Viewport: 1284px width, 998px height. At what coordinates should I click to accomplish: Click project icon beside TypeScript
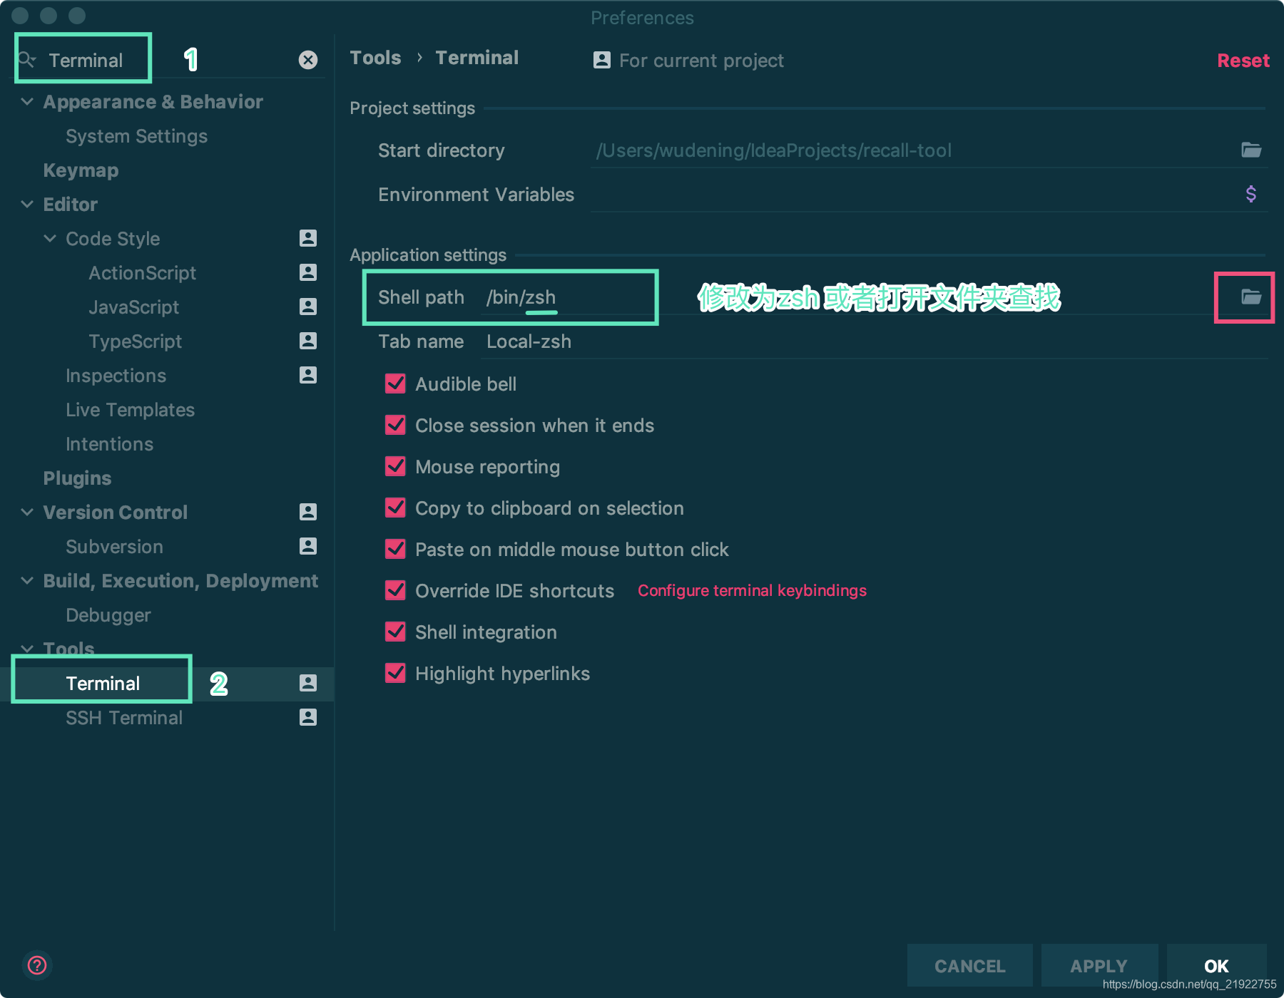coord(308,341)
